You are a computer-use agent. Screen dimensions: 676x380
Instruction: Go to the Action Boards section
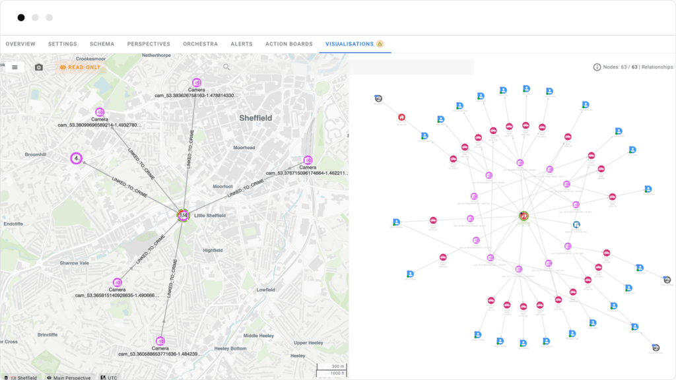pos(288,44)
